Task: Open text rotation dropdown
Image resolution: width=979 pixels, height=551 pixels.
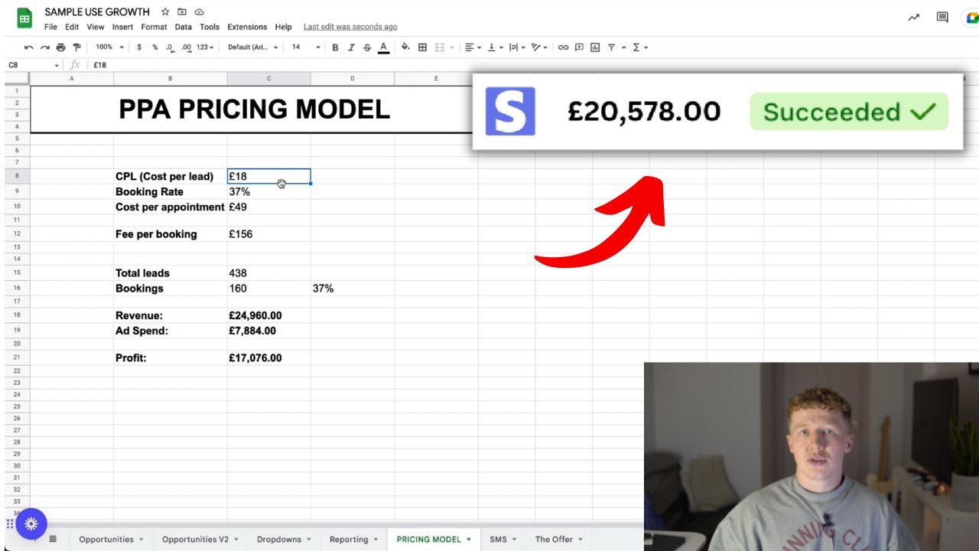Action: (x=539, y=47)
